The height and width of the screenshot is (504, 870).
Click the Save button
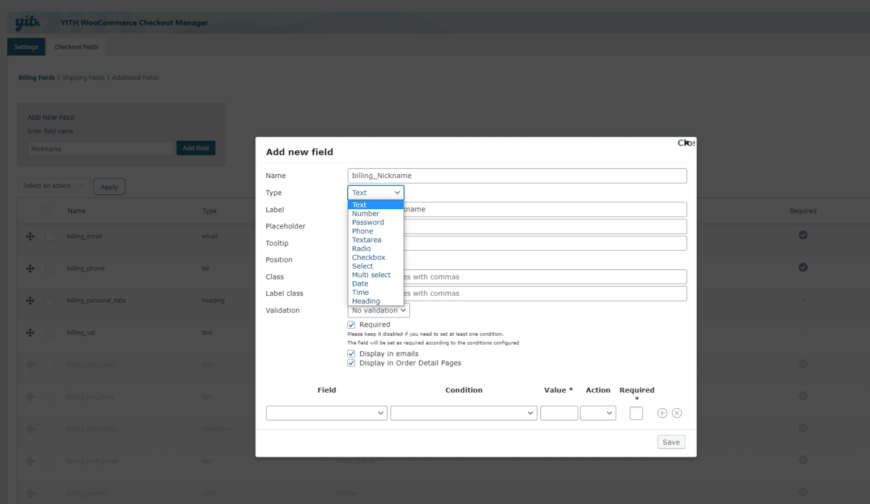671,442
